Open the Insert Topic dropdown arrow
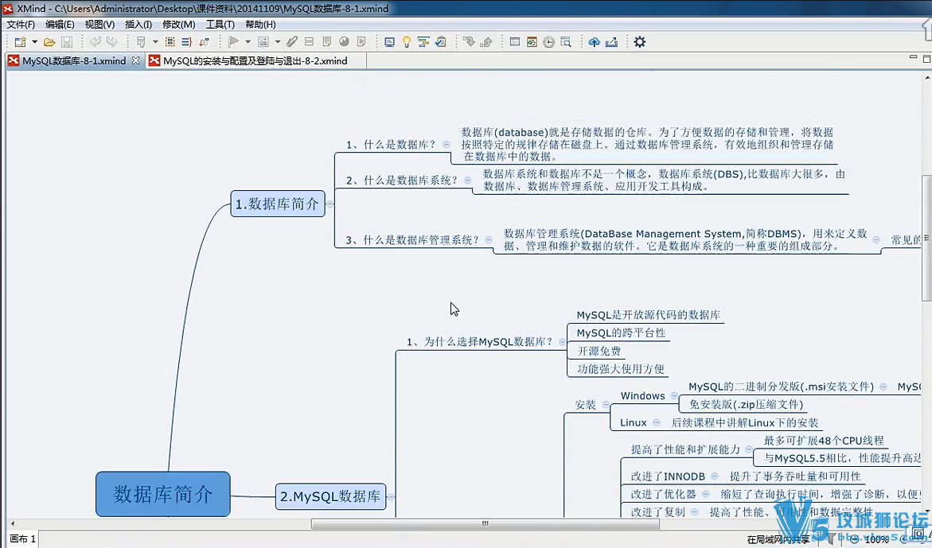932x548 pixels. pos(155,41)
